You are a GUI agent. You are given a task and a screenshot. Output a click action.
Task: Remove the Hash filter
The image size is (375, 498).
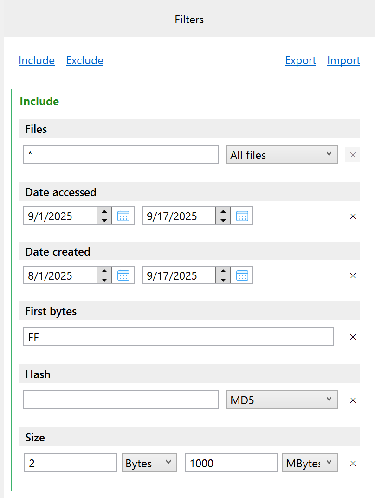[x=353, y=400]
